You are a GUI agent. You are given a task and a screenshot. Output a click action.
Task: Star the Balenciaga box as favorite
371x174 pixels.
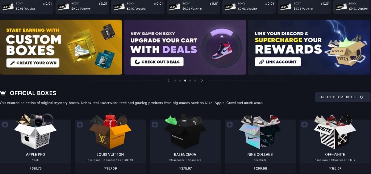(155, 125)
